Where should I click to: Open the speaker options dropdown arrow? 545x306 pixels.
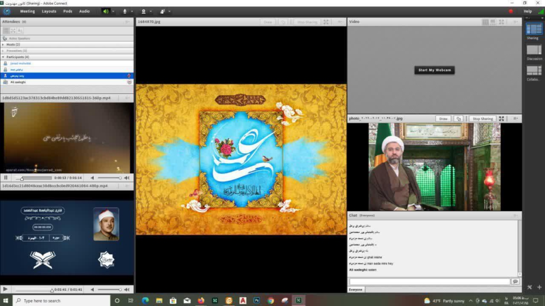(113, 12)
